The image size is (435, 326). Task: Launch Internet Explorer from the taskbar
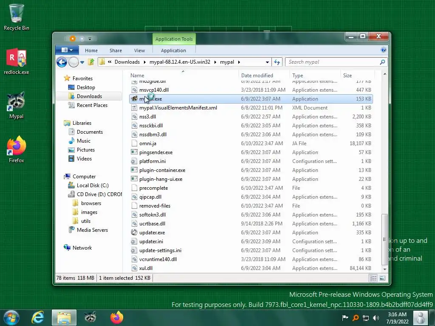(38, 318)
